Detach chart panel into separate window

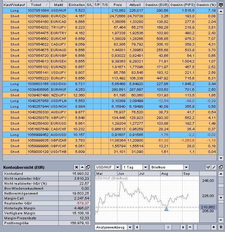(221, 167)
